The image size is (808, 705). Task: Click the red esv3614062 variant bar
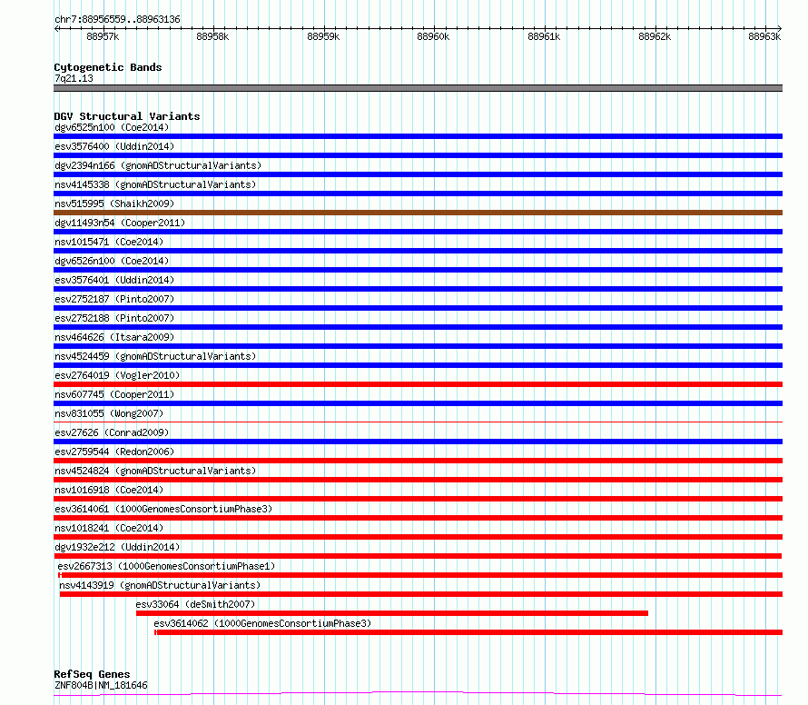[468, 632]
